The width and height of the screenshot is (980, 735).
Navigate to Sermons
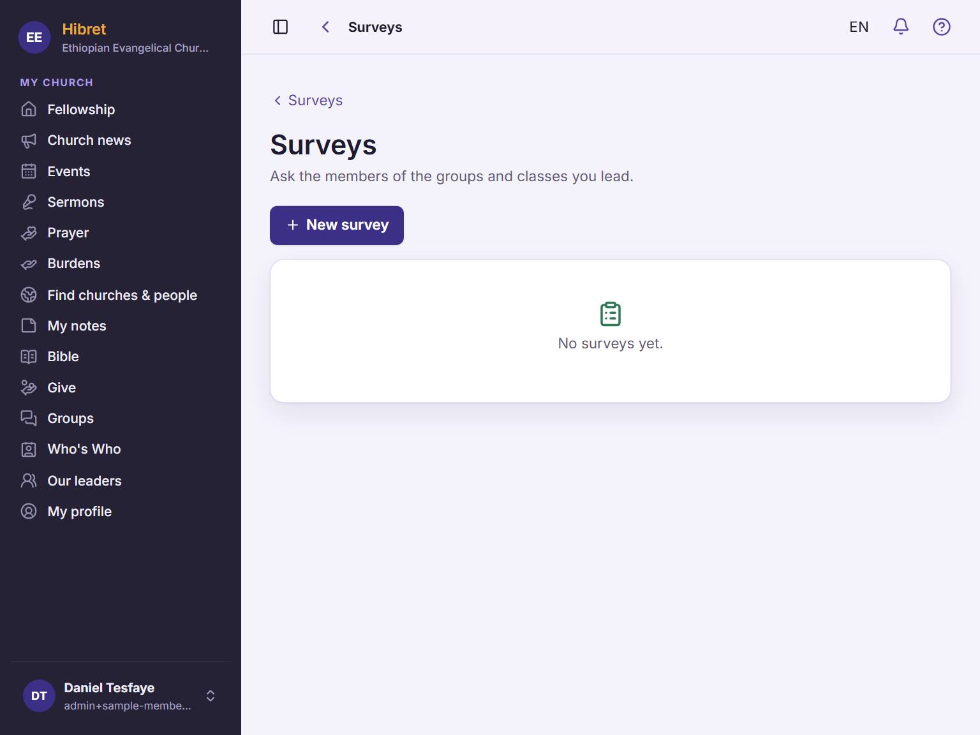click(x=121, y=202)
